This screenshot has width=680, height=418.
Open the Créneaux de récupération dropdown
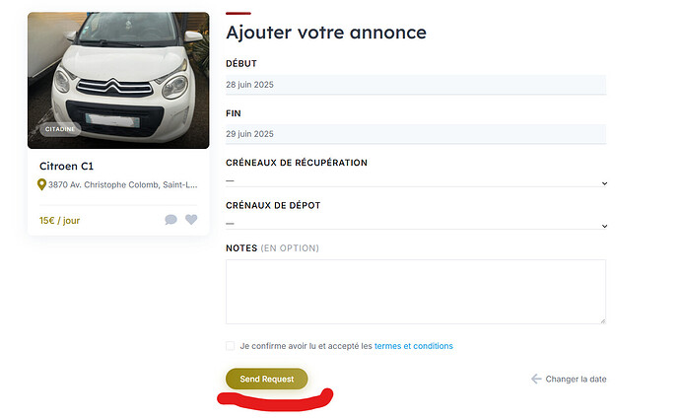point(416,180)
